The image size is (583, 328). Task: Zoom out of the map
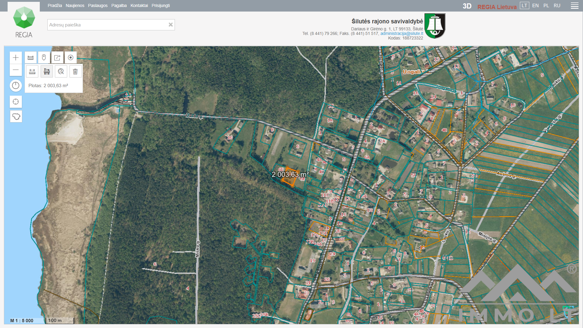pos(16,70)
